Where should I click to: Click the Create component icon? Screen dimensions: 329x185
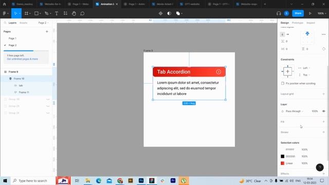(x=160, y=13)
